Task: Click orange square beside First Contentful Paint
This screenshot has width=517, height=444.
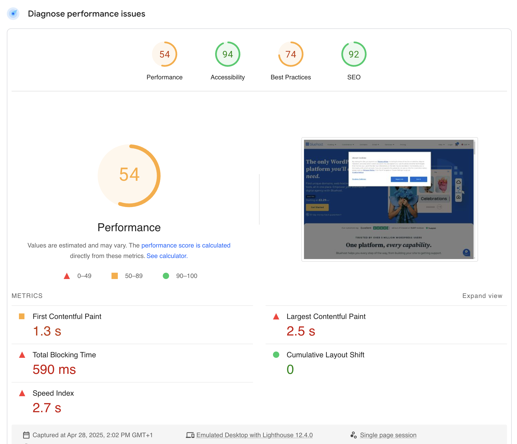Action: [22, 316]
